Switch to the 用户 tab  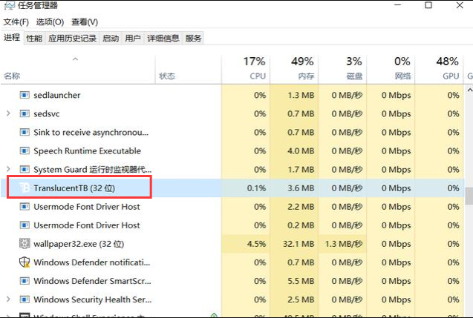point(133,39)
